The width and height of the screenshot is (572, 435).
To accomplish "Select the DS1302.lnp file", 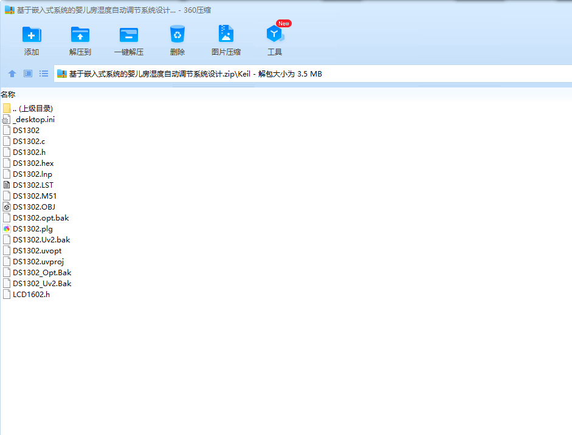I will click(x=32, y=174).
